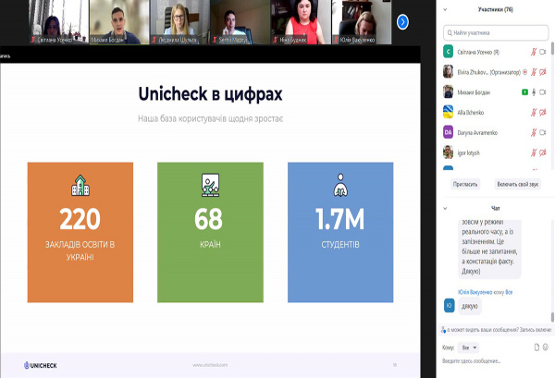This screenshot has height=378, width=555.
Task: Click Elvira Zhukov avatar photo in list
Action: [x=448, y=72]
